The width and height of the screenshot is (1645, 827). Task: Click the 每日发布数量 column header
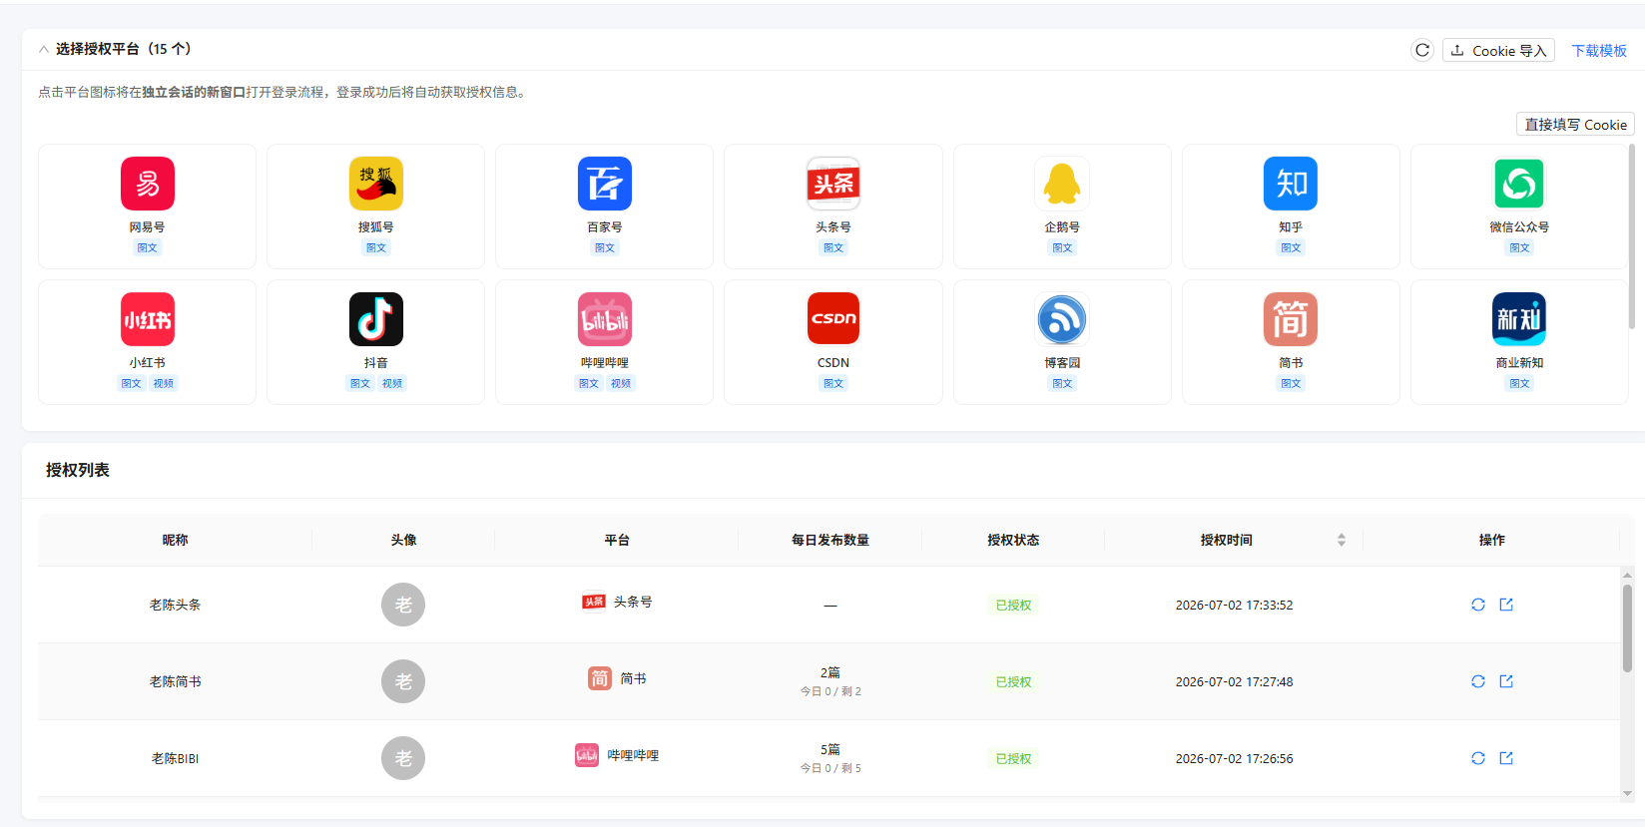829,540
